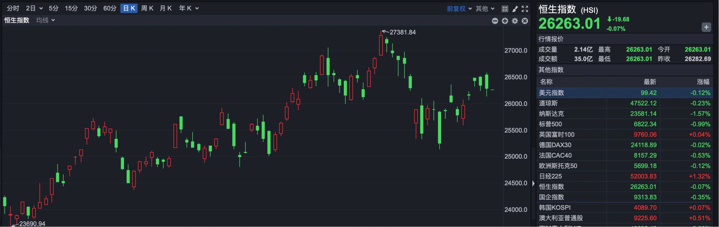
Task: Collapse side panel with arrow handle
Action: pos(533,183)
